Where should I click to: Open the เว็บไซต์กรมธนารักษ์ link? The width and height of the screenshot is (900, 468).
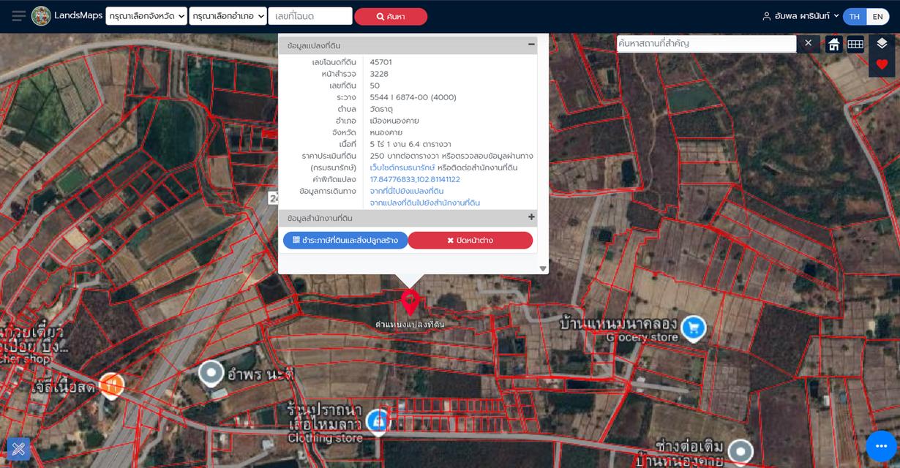pos(402,167)
